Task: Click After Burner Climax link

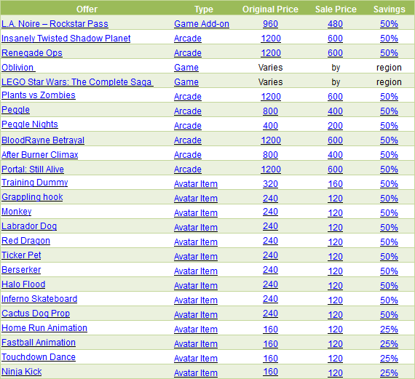Action: tap(40, 155)
